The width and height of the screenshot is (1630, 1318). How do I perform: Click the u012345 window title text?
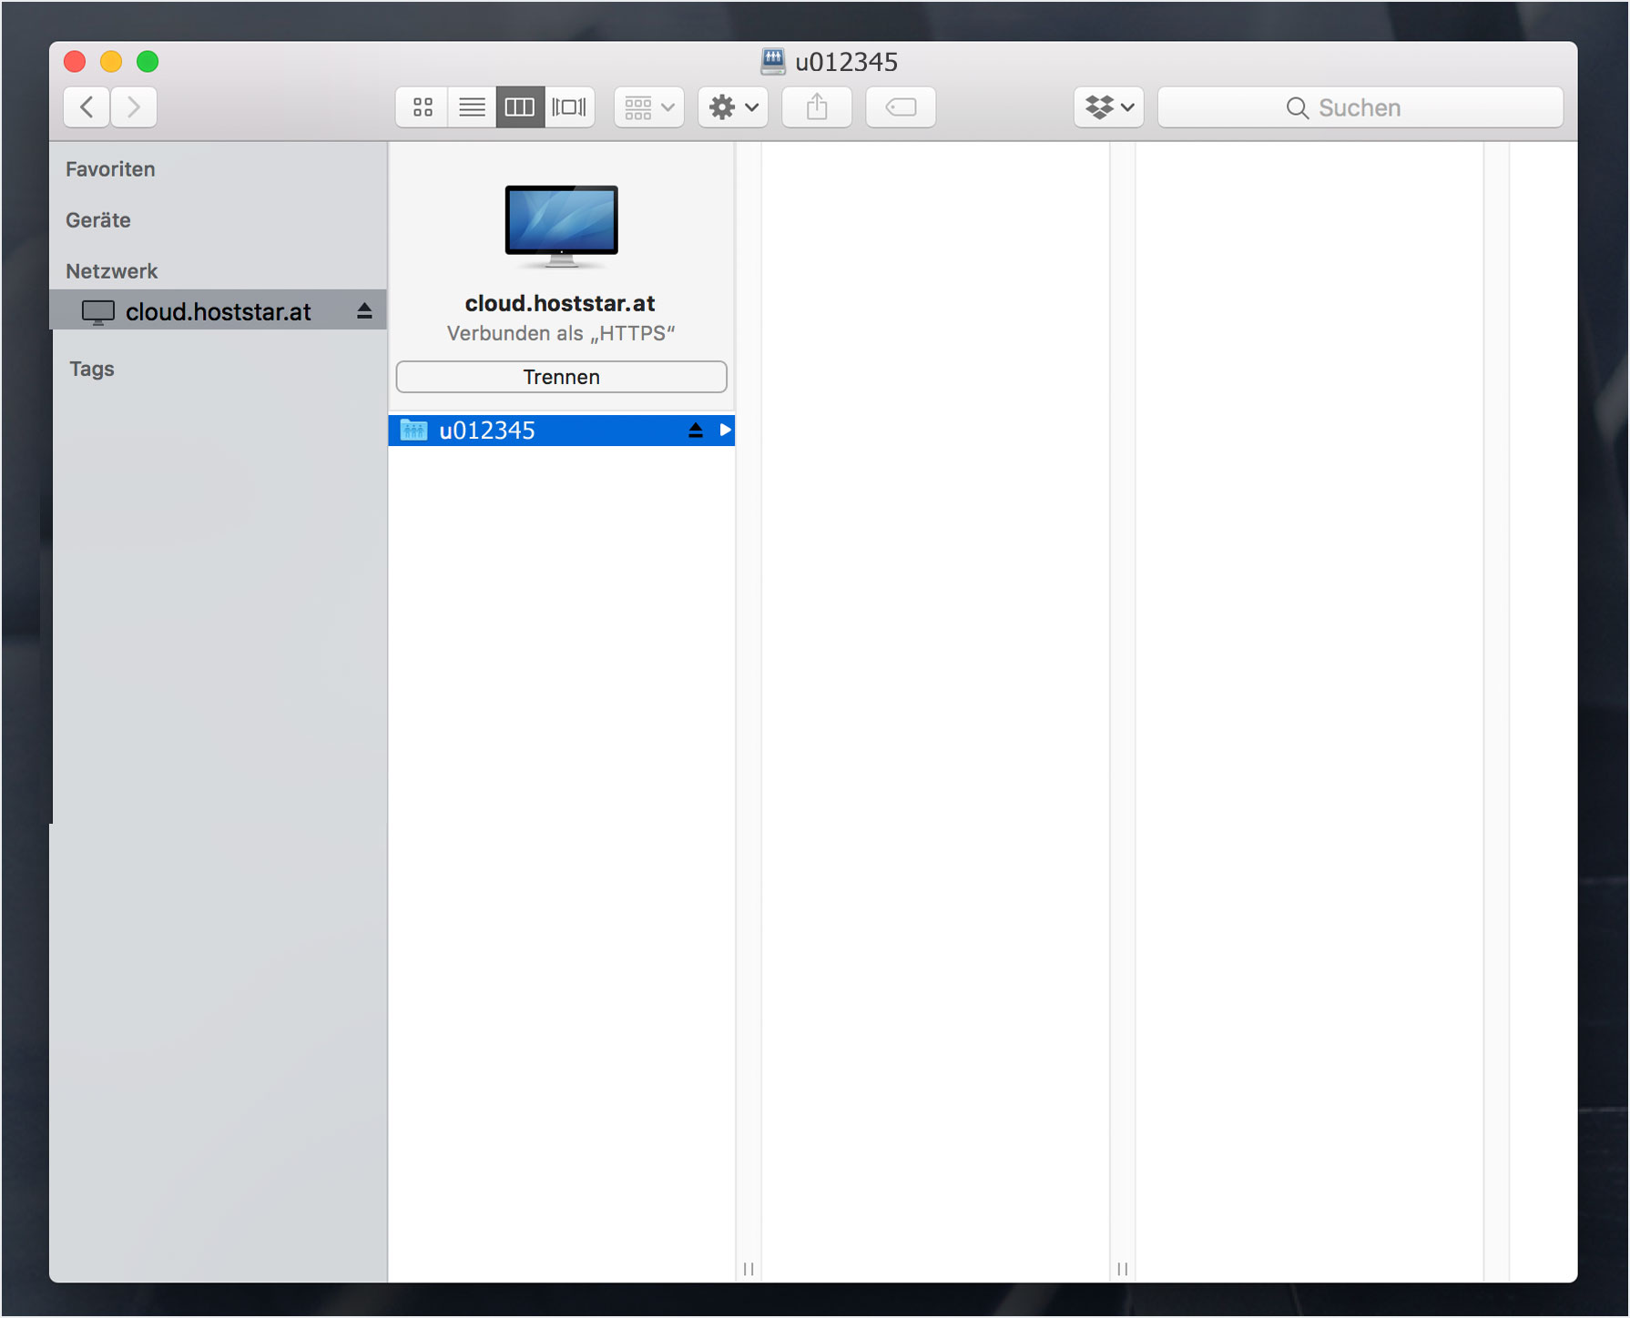point(847,62)
